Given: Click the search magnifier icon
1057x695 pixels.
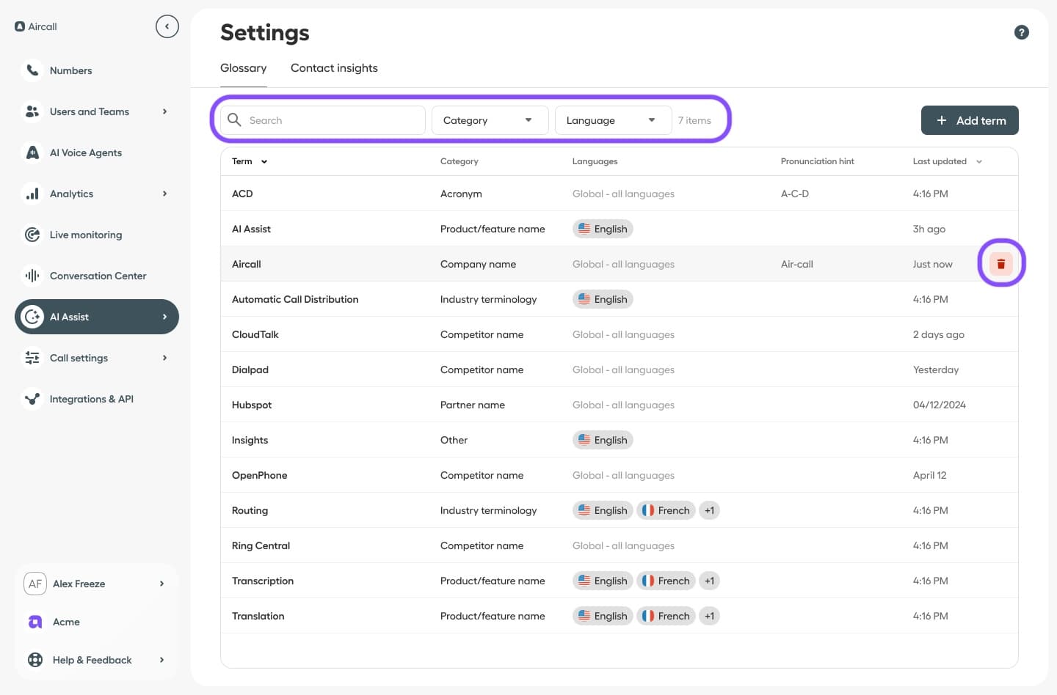Looking at the screenshot, I should 234,119.
